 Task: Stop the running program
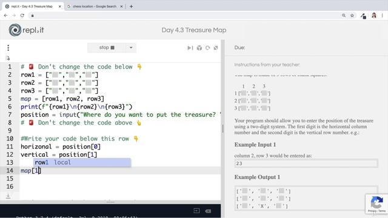pos(107,47)
